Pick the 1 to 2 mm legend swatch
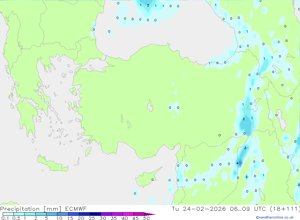 pos(30,214)
